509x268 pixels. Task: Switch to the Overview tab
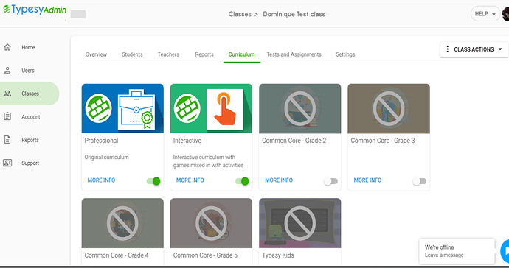pos(96,54)
